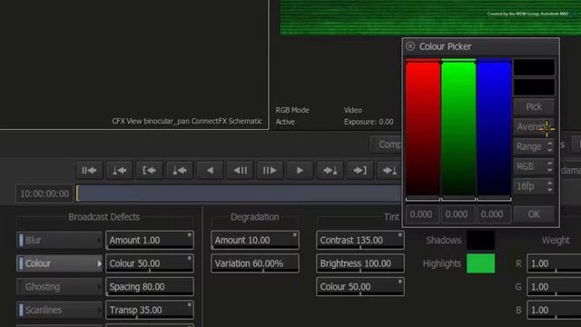Click the Spacing 80.00 field

[x=150, y=287]
